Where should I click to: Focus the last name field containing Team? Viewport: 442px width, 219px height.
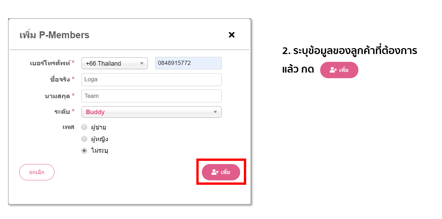(151, 96)
